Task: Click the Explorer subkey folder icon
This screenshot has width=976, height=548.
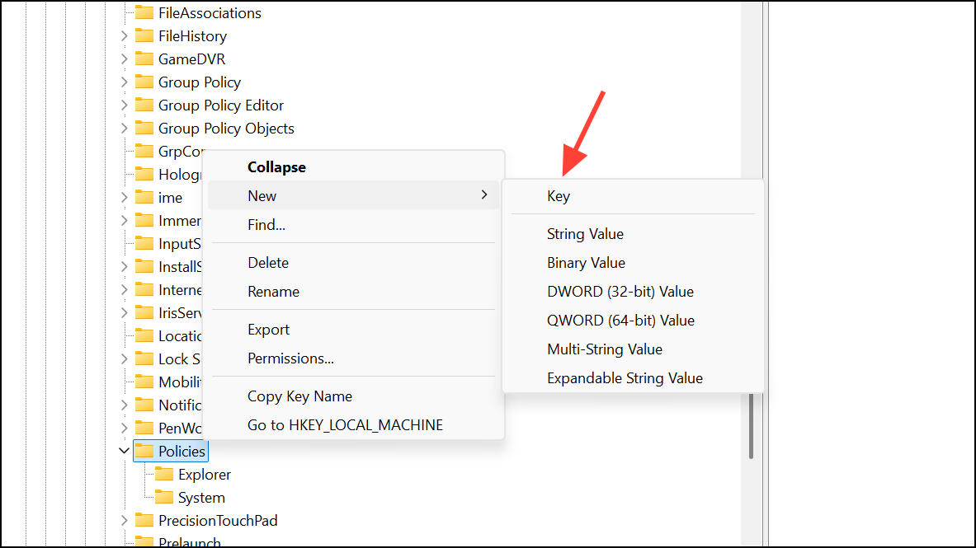Action: coord(164,474)
